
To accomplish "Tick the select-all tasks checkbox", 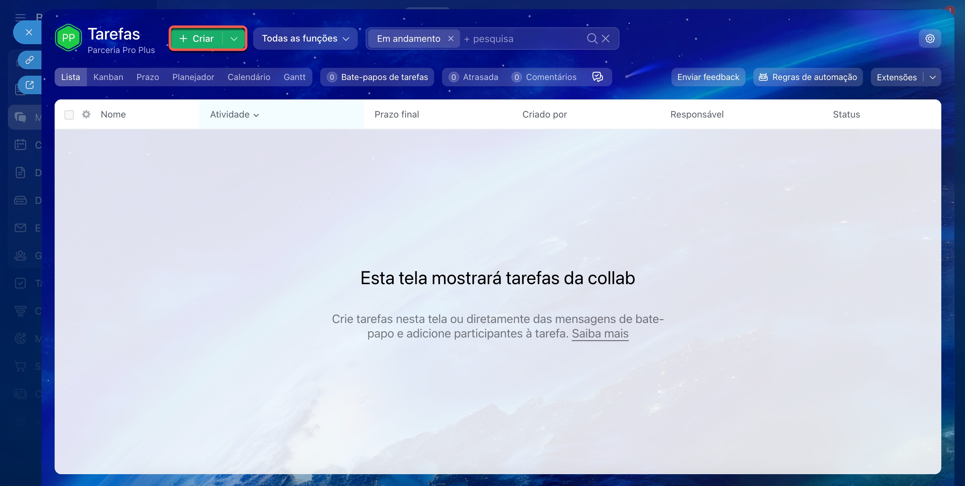I will [x=69, y=115].
